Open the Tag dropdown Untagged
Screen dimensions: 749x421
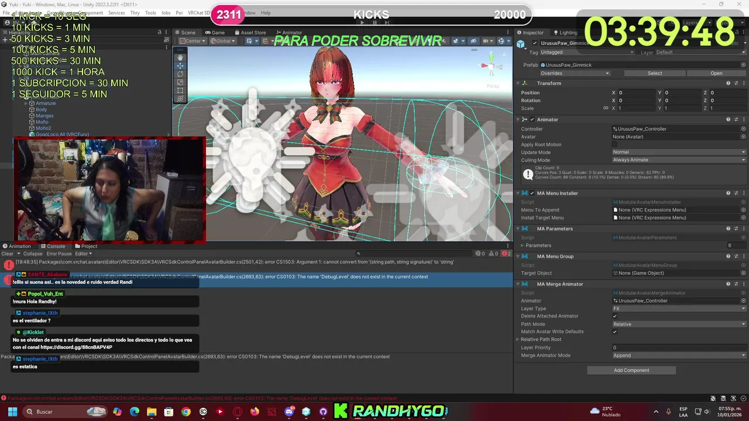coord(587,52)
